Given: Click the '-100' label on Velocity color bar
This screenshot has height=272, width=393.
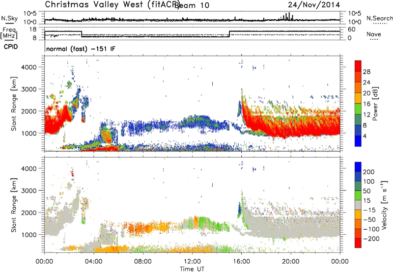Looking at the screenshot, I should [x=371, y=229].
